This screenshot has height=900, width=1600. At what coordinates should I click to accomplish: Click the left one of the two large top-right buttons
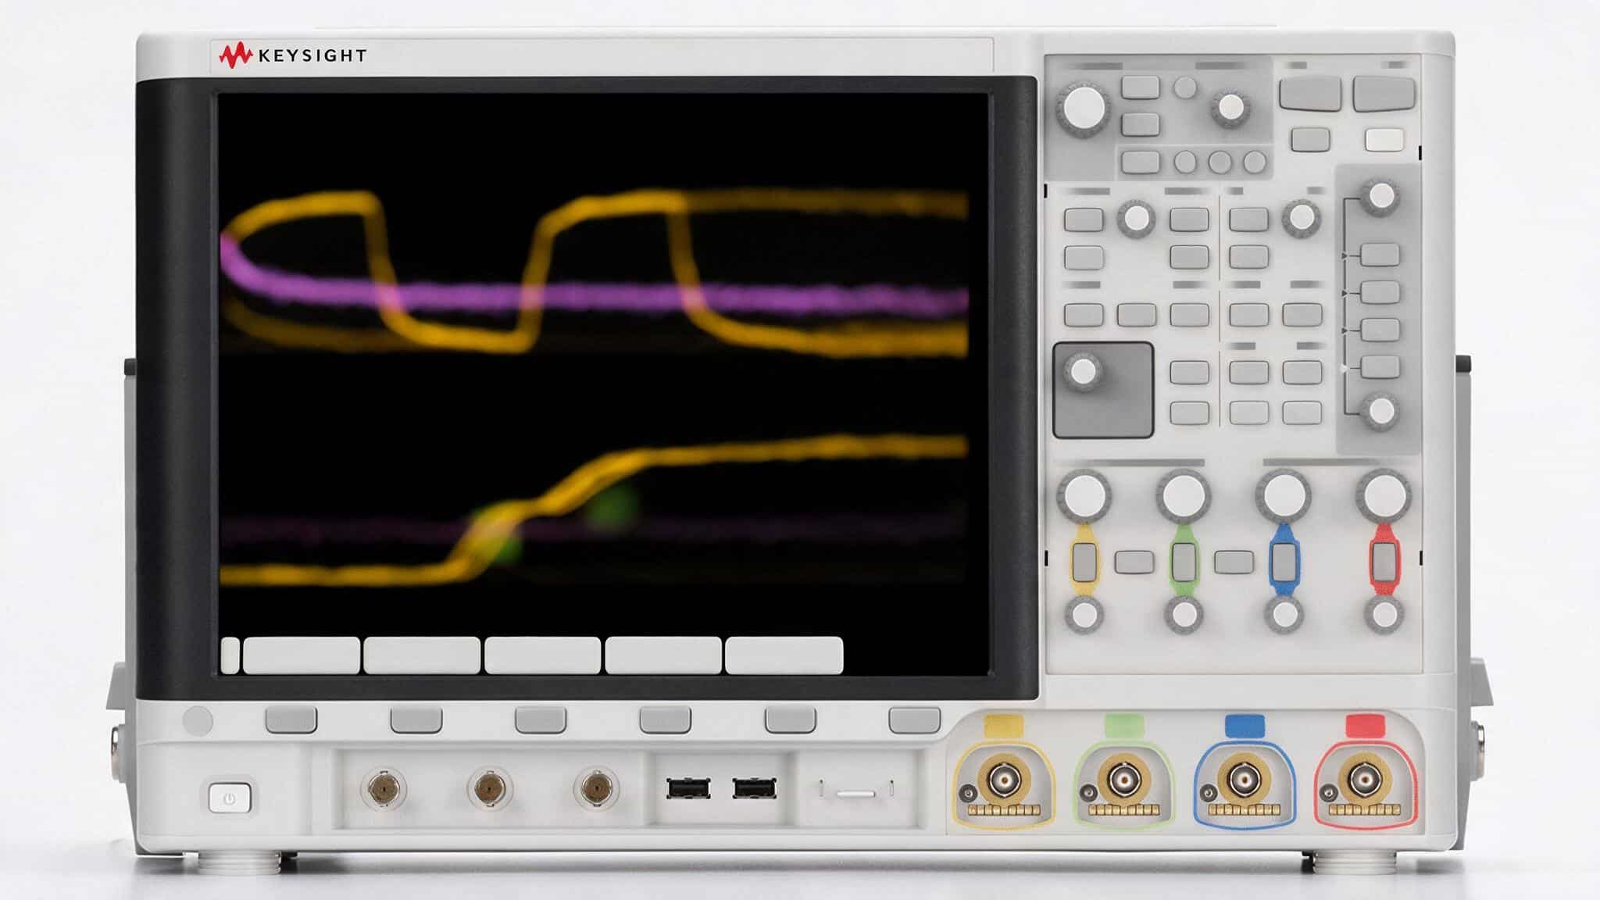click(1309, 93)
